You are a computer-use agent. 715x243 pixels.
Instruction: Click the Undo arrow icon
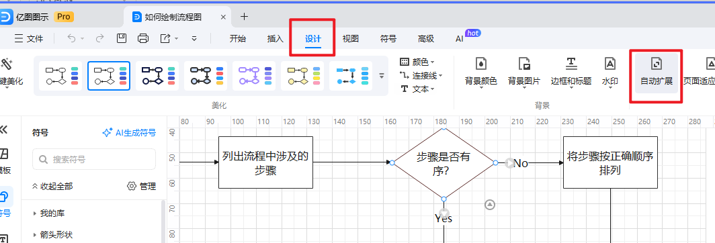72,38
